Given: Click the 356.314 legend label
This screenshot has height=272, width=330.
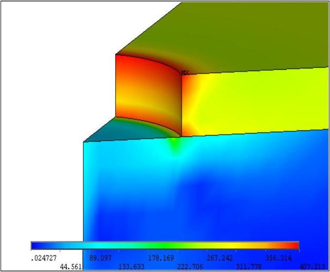Looking at the screenshot, I should coord(278,258).
